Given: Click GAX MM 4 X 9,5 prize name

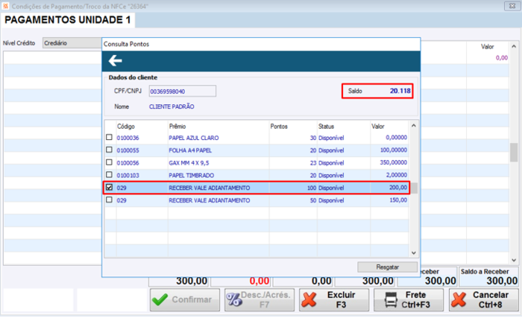Looking at the screenshot, I should pyautogui.click(x=189, y=163).
